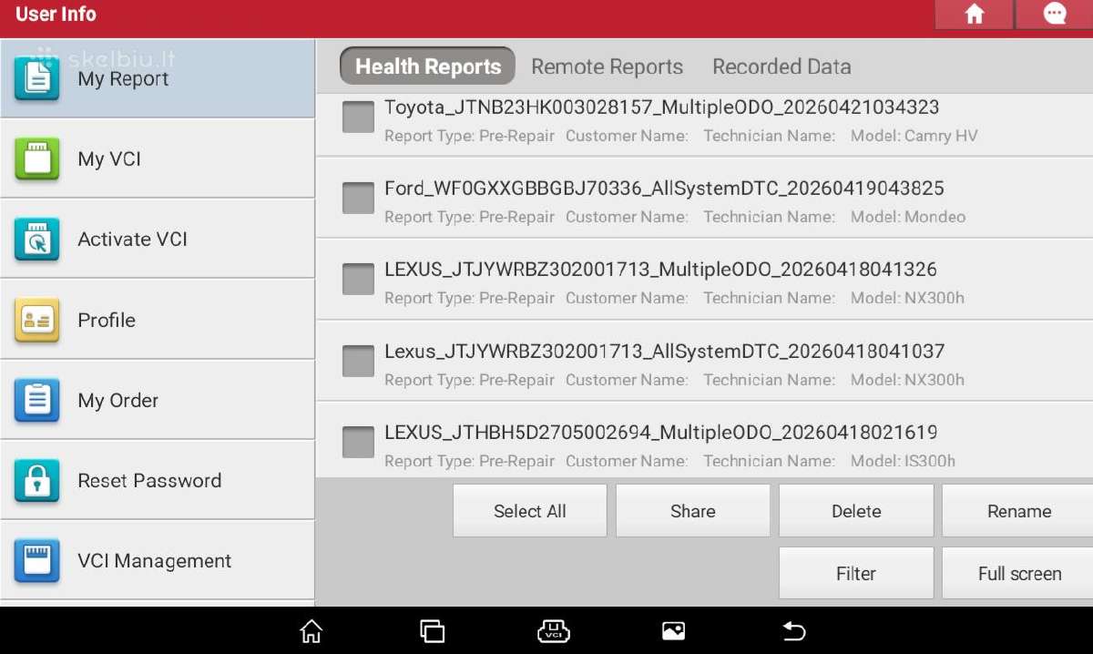
Task: Click the Reset Password lock icon
Action: click(37, 481)
